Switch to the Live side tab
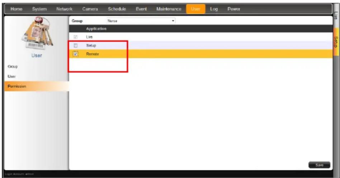 (x=336, y=16)
